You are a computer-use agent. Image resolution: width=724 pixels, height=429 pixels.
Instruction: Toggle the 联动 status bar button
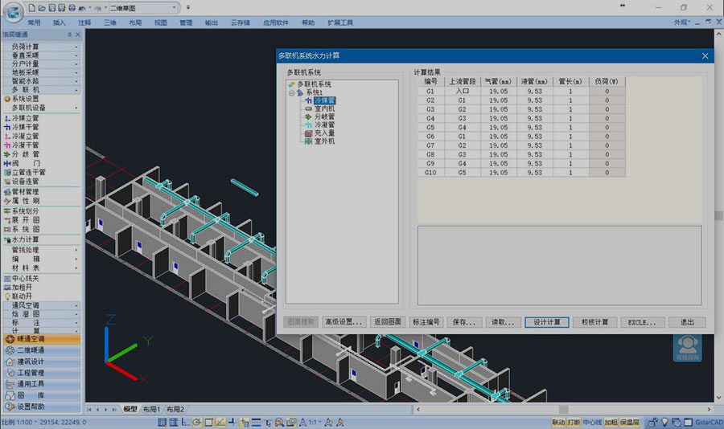tap(557, 422)
